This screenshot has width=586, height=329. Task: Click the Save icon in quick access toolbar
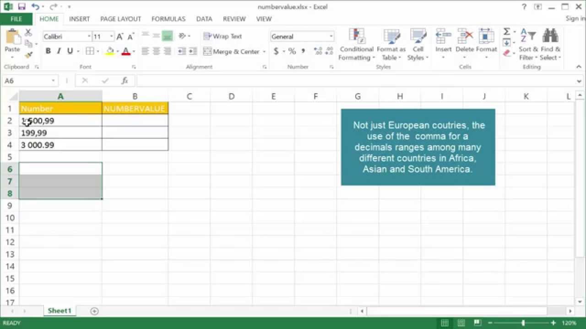point(22,7)
